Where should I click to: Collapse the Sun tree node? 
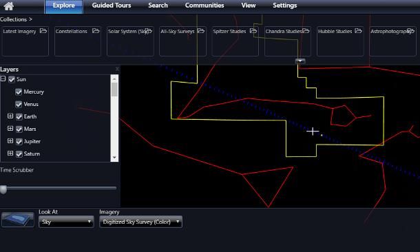pos(3,78)
